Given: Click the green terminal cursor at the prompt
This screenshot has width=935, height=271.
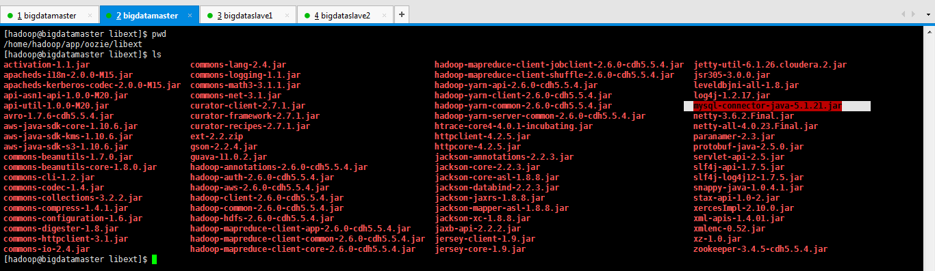Looking at the screenshot, I should coord(155,259).
